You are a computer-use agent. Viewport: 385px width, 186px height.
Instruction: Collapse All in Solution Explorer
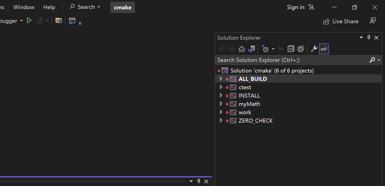(x=291, y=49)
